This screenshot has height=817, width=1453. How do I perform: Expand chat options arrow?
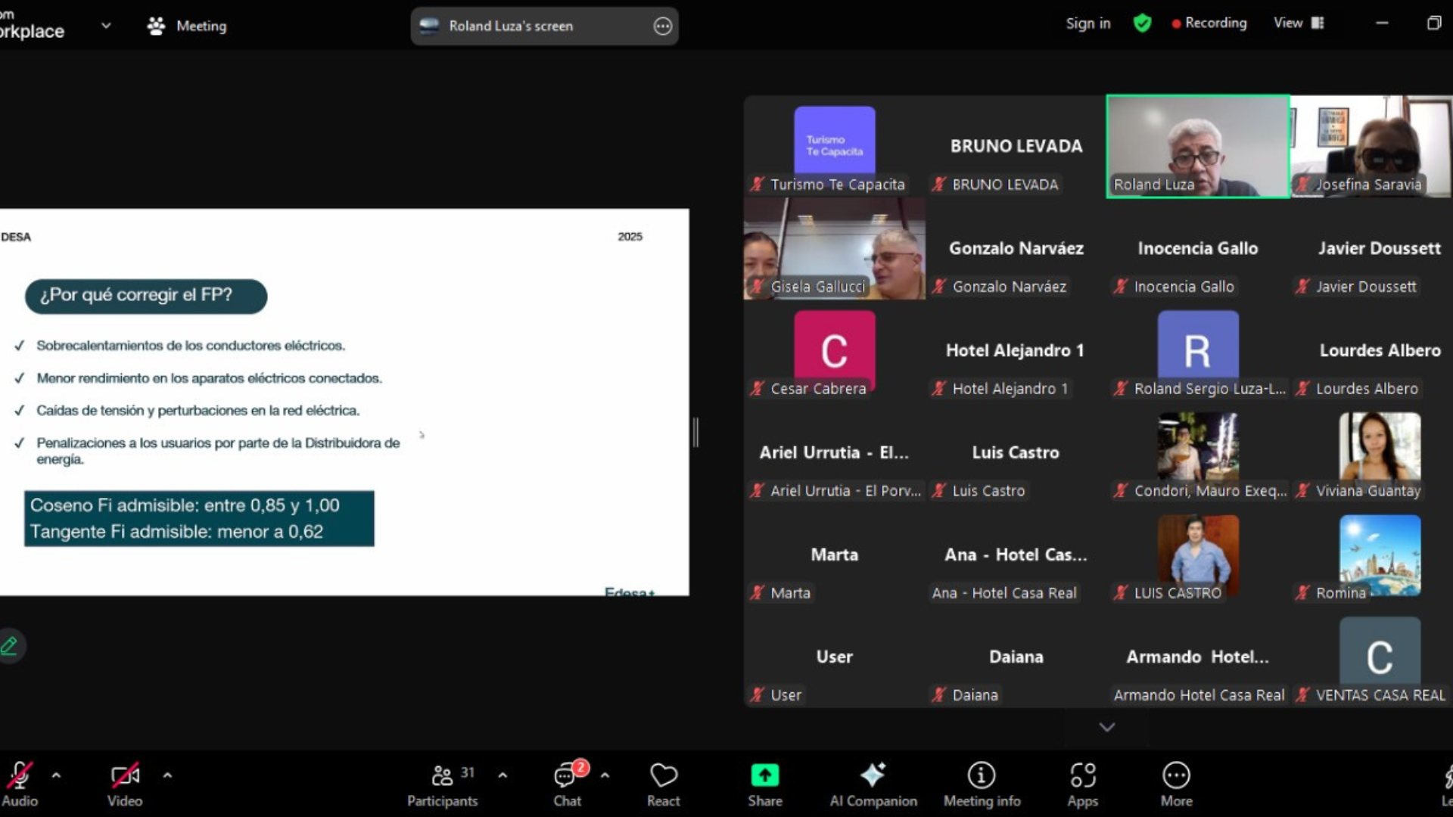(605, 775)
